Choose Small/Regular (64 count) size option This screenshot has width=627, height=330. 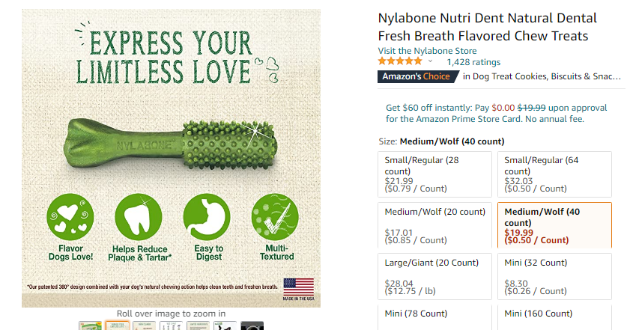click(554, 174)
